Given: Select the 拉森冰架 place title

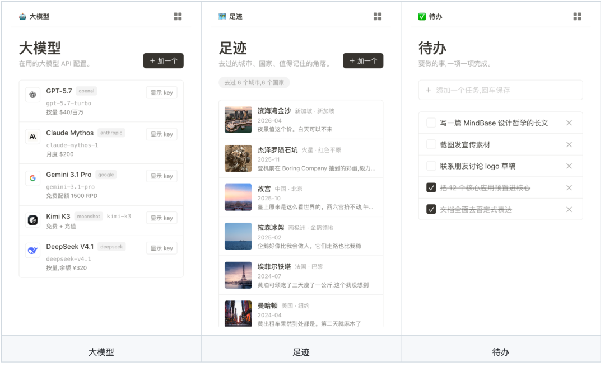Looking at the screenshot, I should (x=271, y=228).
